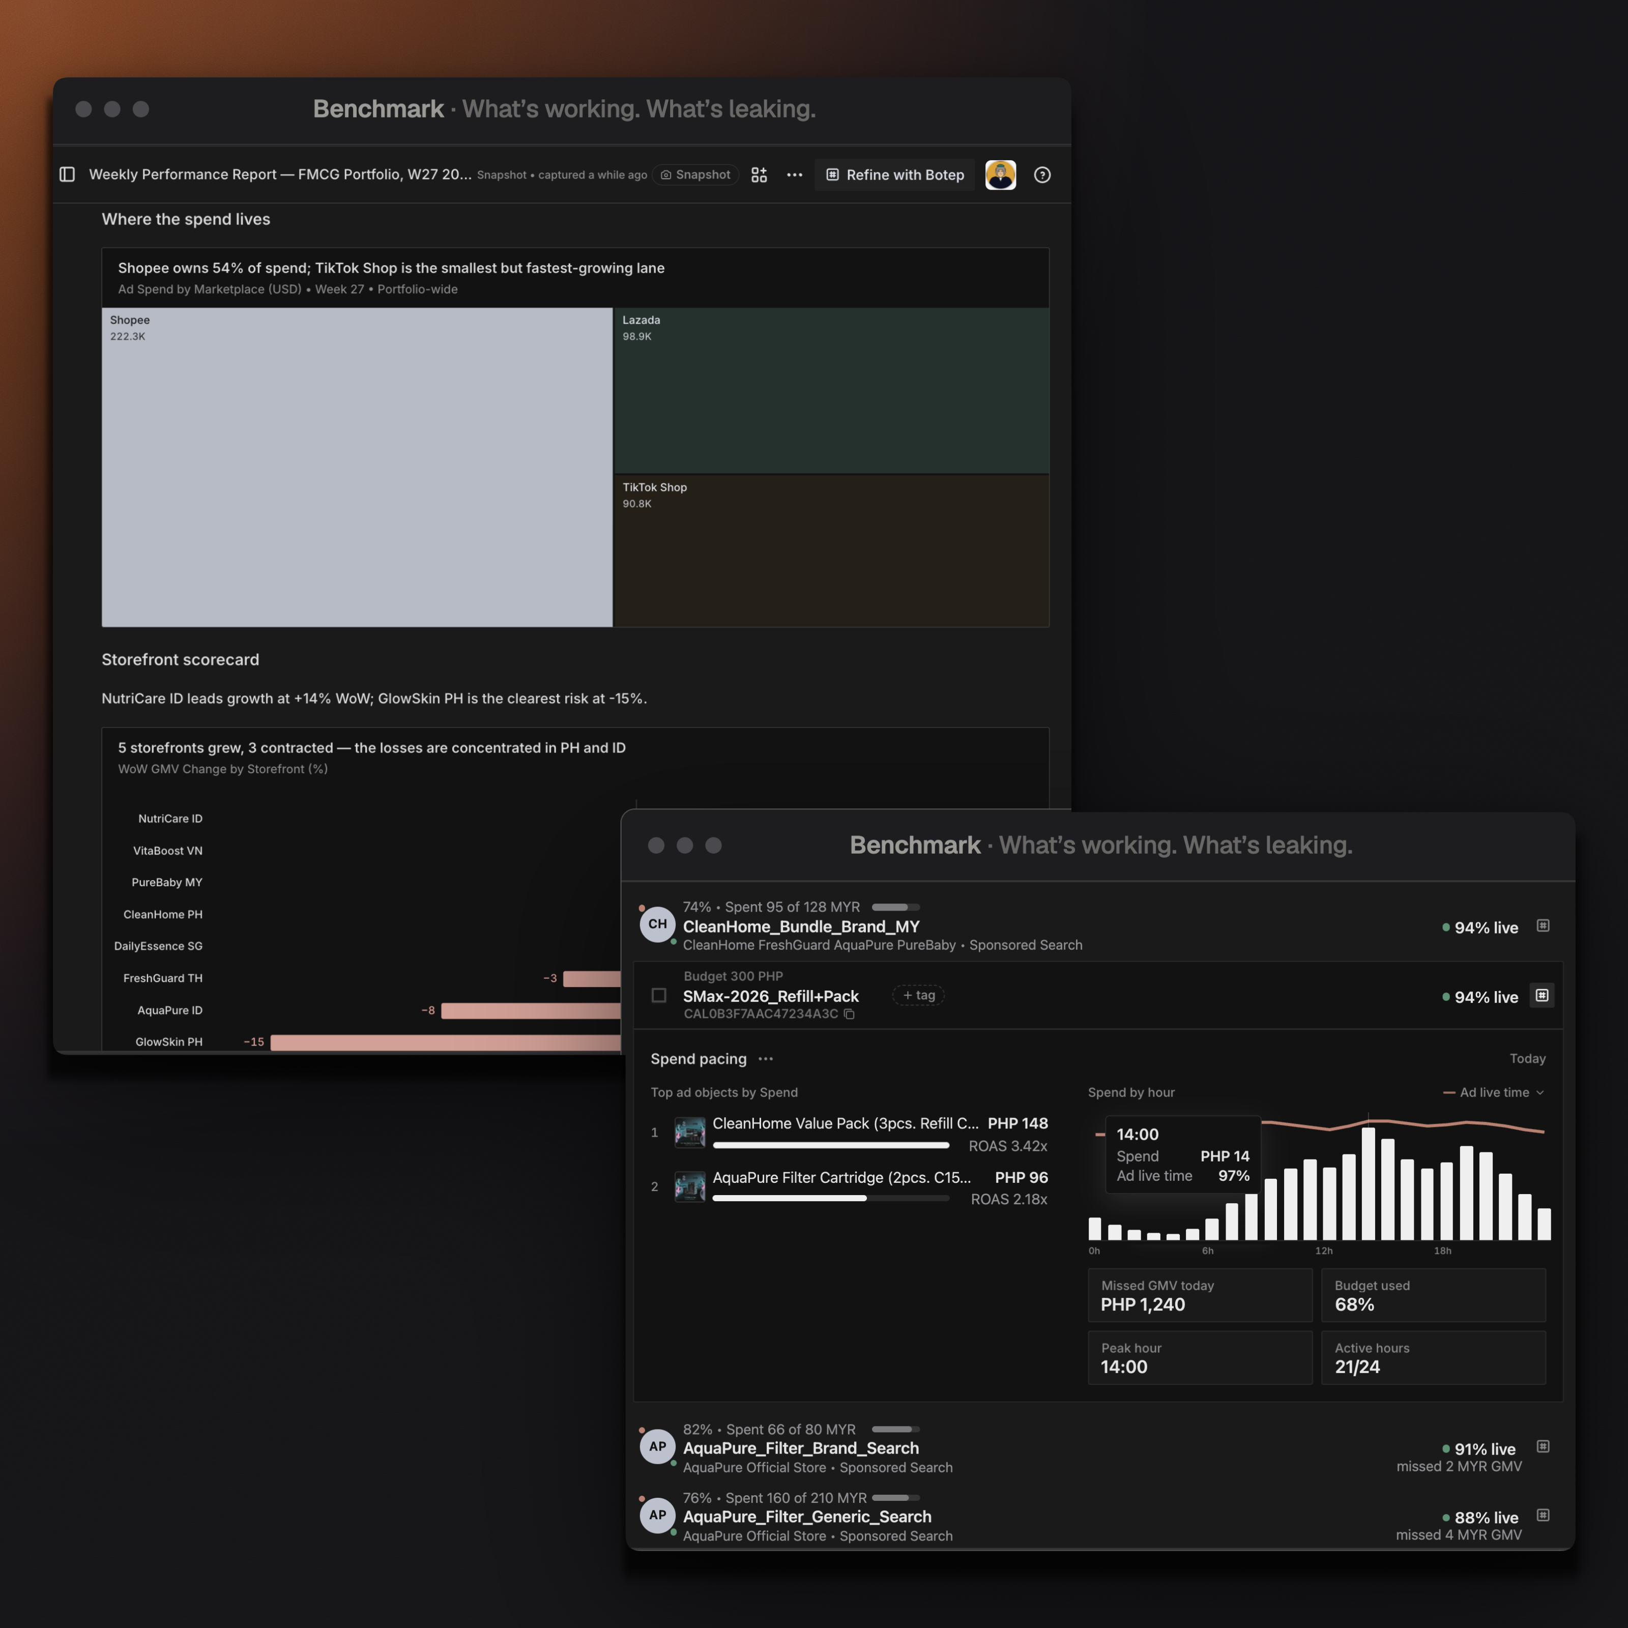The image size is (1628, 1628).
Task: Open the Spend pacing more options menu
Action: pyautogui.click(x=765, y=1059)
